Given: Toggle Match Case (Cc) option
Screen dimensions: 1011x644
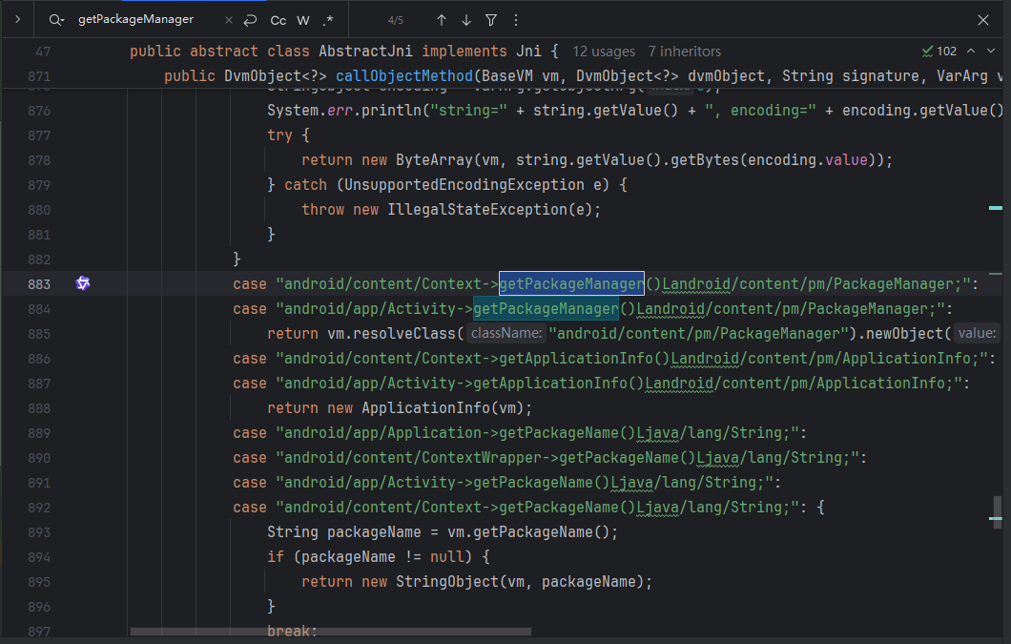Looking at the screenshot, I should (x=278, y=20).
